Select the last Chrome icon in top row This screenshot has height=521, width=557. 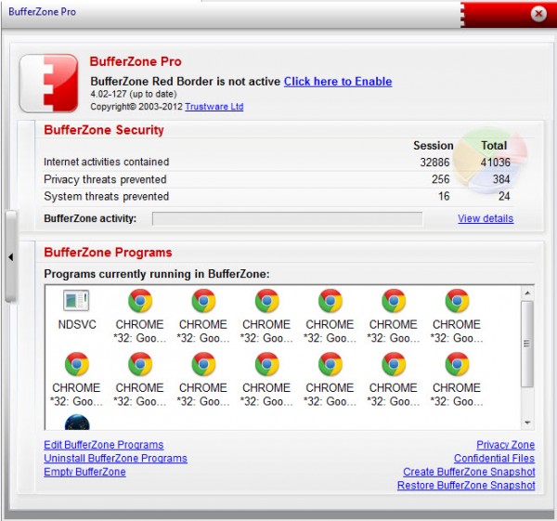pyautogui.click(x=456, y=302)
